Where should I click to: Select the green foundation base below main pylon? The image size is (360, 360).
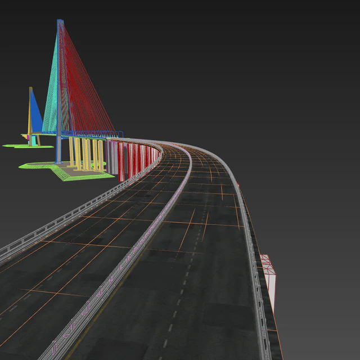click(65, 170)
